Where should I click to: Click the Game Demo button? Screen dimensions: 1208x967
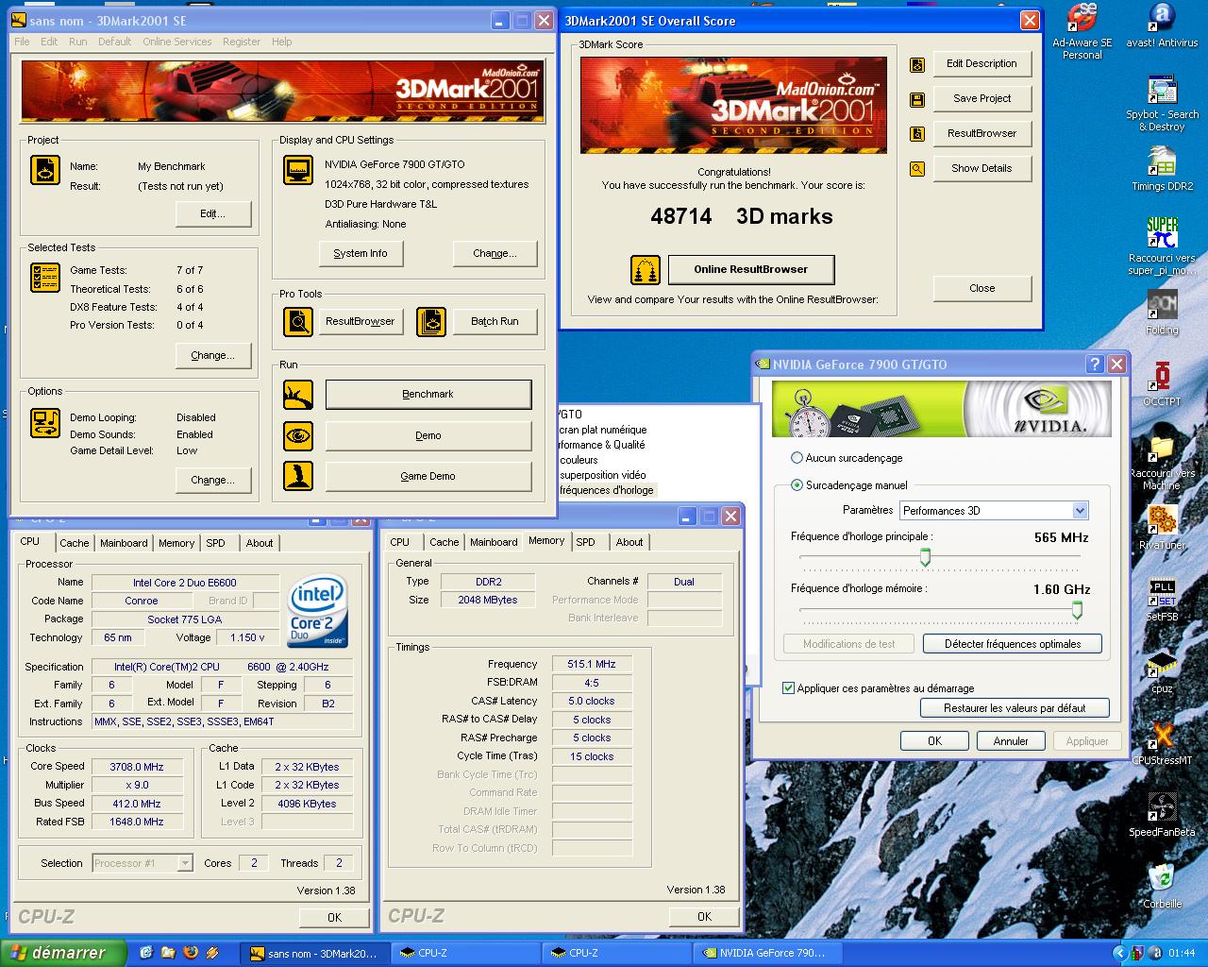[x=428, y=476]
